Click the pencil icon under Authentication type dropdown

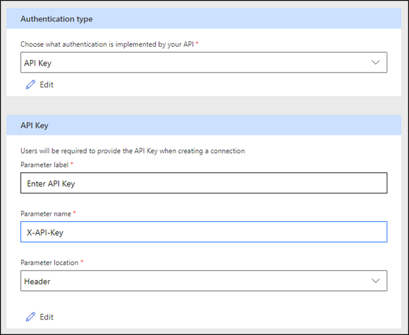click(x=30, y=85)
